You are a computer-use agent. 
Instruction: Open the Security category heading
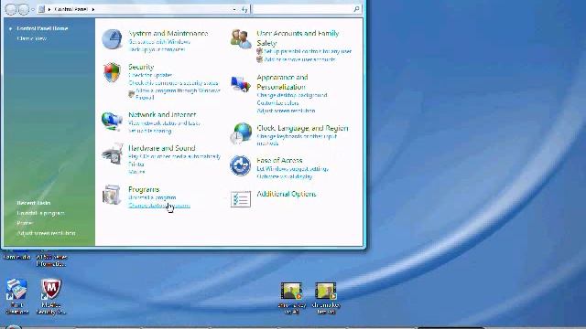141,67
